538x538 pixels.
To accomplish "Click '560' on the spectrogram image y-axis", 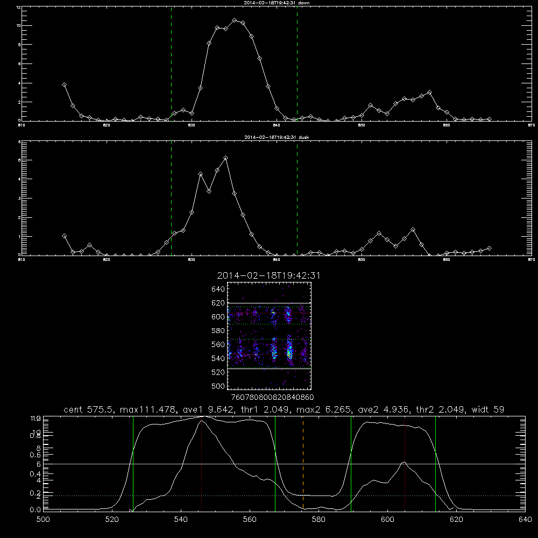I will (218, 344).
